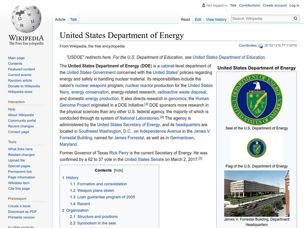
Task: Click the coordinates globe icon
Action: click(261, 46)
